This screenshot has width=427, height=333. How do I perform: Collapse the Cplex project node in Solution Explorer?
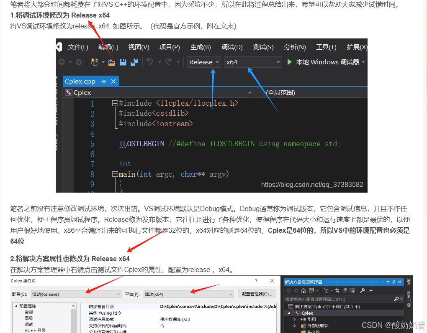point(289,313)
